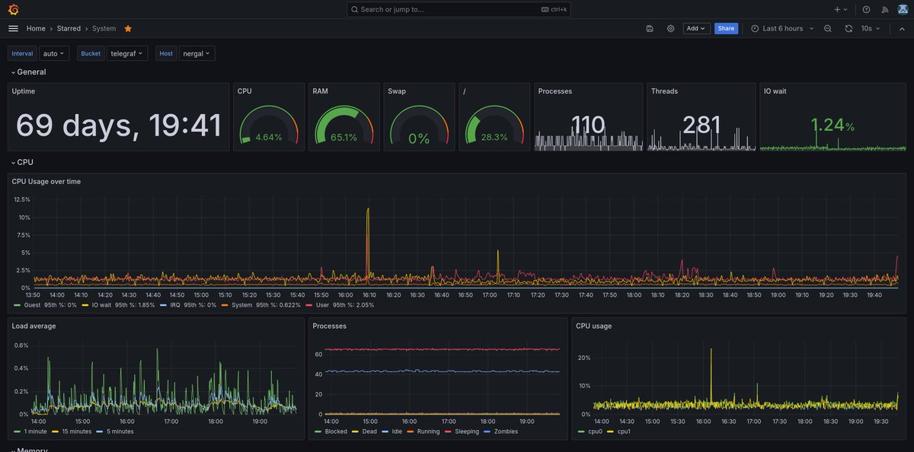This screenshot has width=914, height=452.
Task: Open the Bucket telegraf dropdown
Action: (126, 53)
